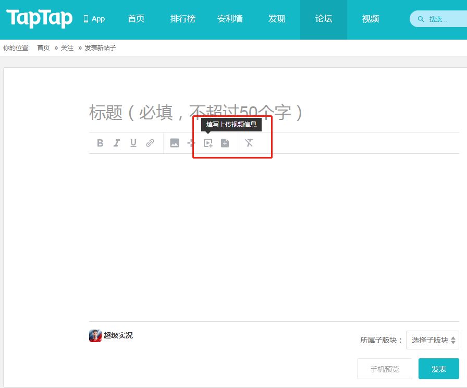This screenshot has width=467, height=388.
Task: Click 关注 in the breadcrumb trail
Action: coord(67,47)
